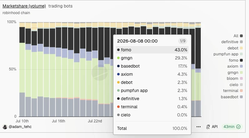The image size is (249, 138).
Task: Toggle the axiom legend square
Action: (x=241, y=66)
